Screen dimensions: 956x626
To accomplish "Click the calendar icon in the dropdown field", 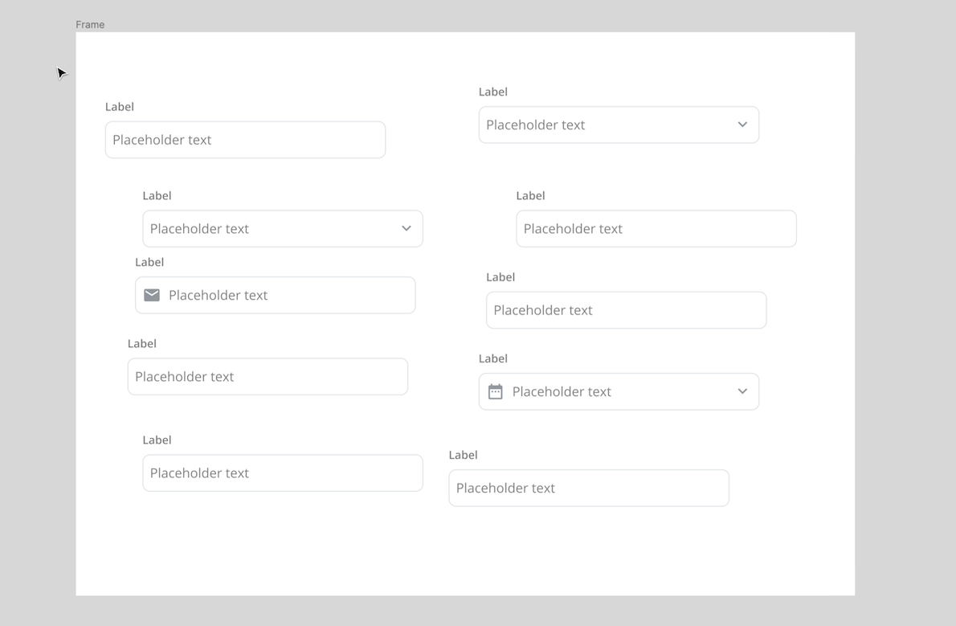I will click(x=496, y=392).
